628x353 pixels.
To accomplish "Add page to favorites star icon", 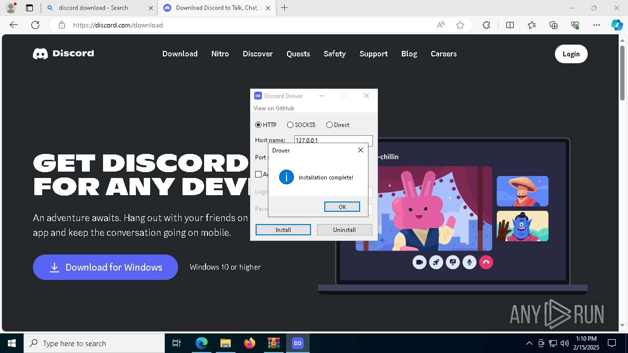I will click(x=460, y=25).
